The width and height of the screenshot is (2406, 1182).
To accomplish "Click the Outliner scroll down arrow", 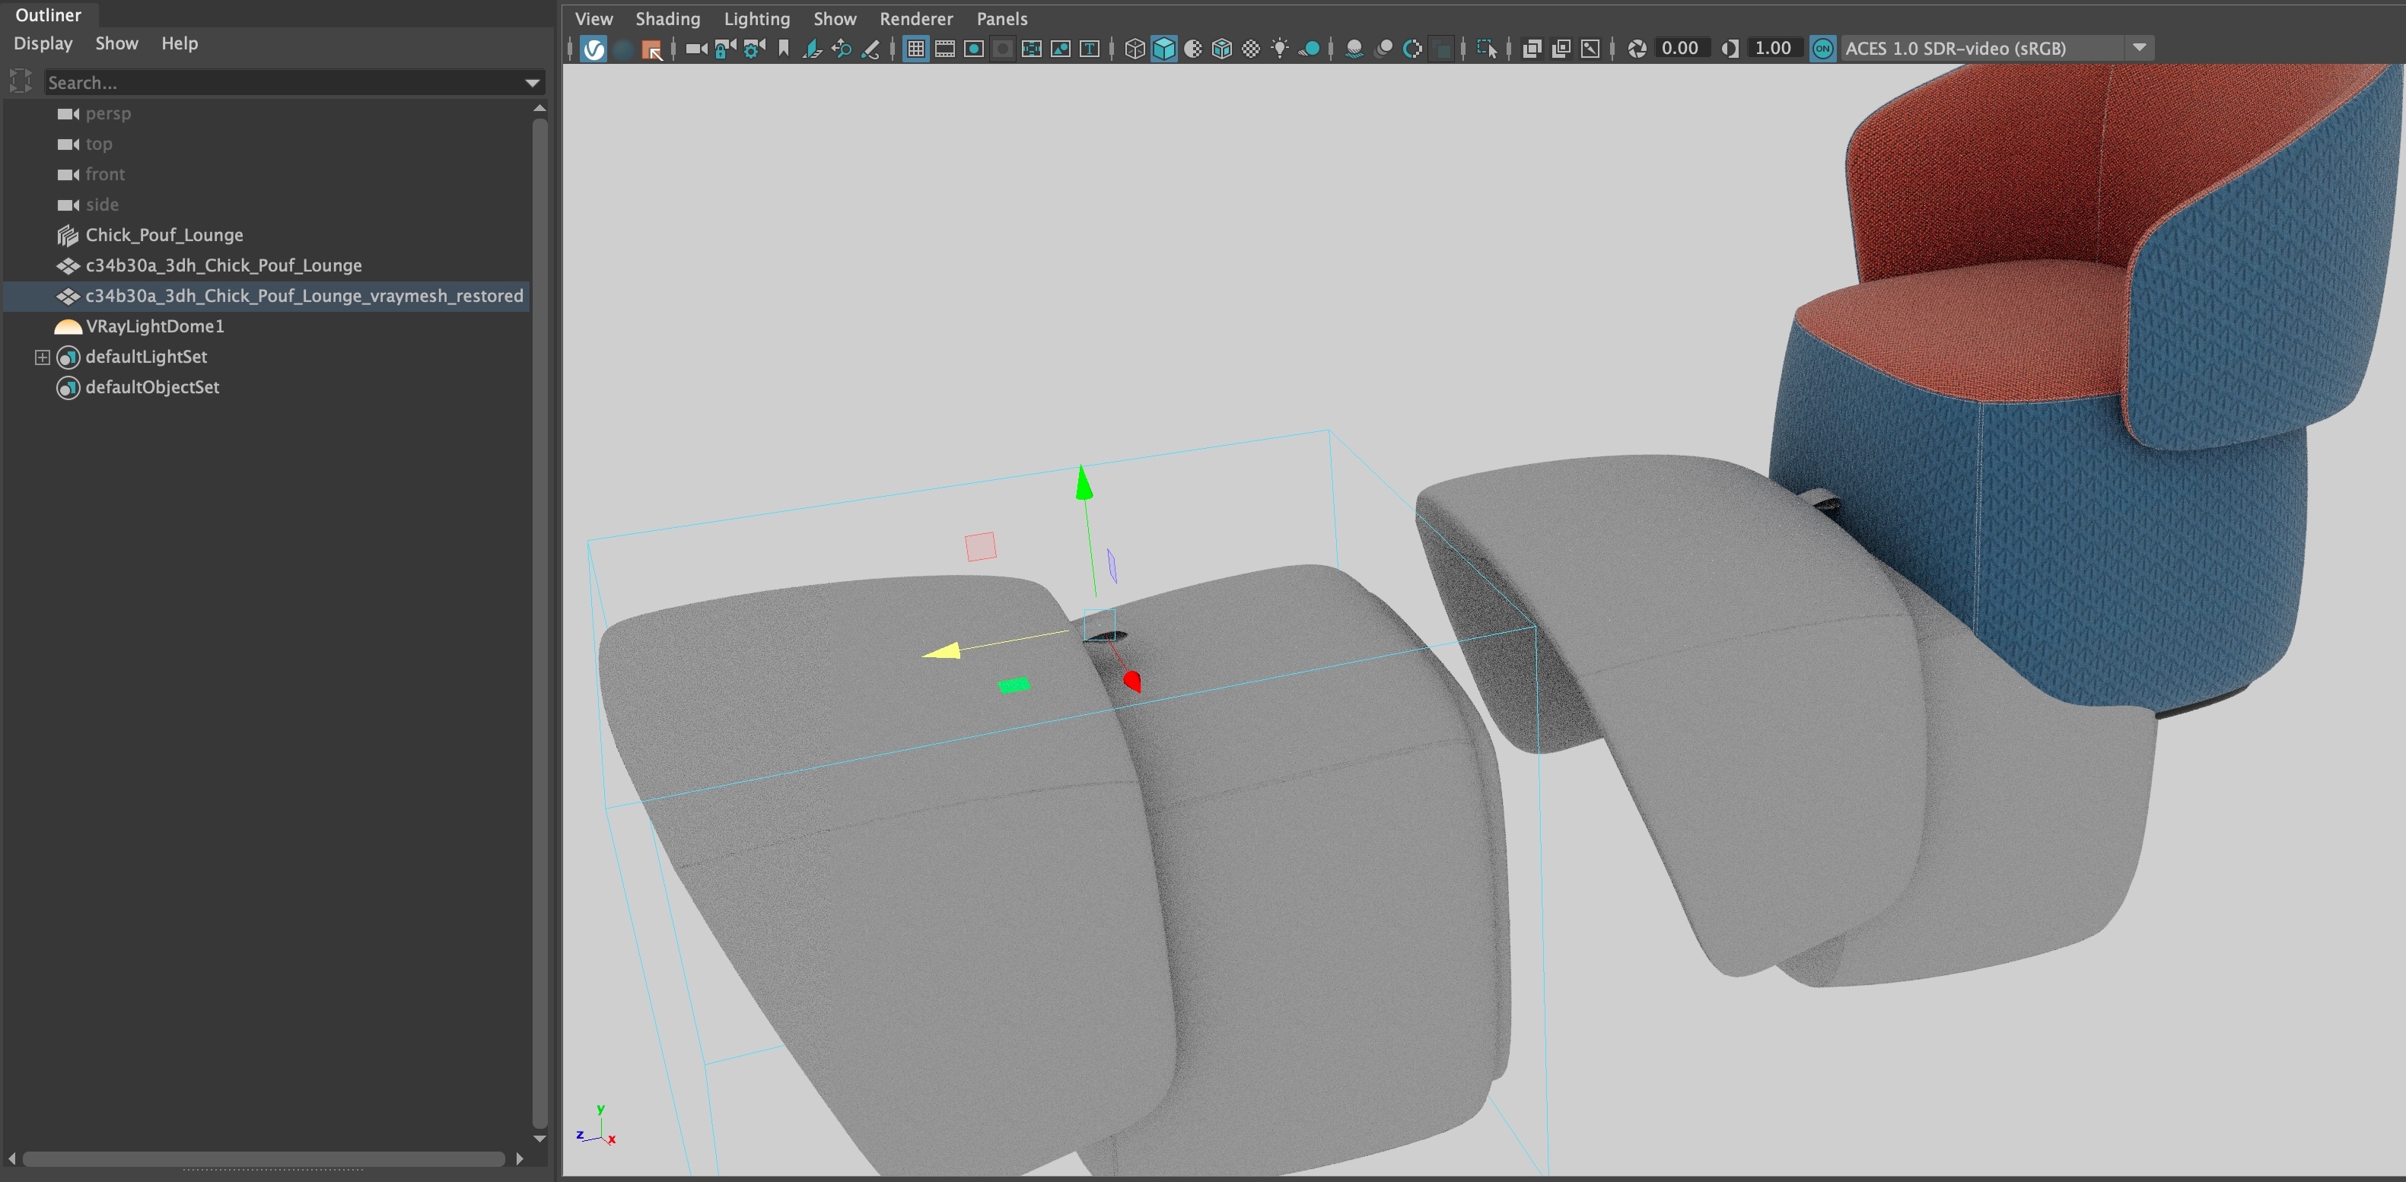I will (539, 1139).
